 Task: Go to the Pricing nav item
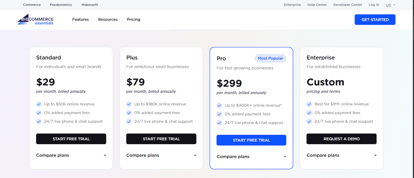coord(133,19)
